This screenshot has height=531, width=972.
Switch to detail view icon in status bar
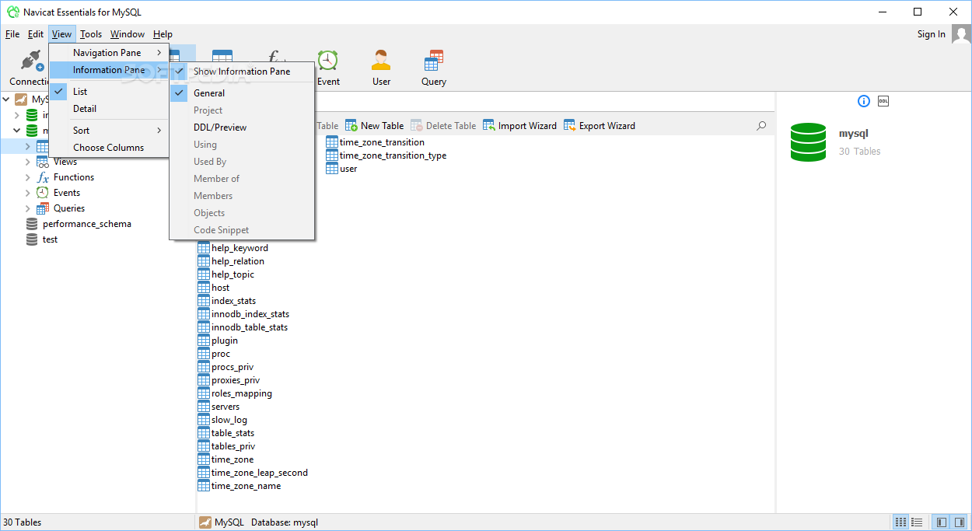tap(917, 522)
